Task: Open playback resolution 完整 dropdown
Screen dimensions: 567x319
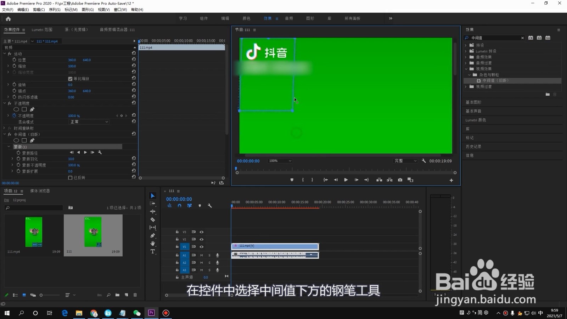Action: 405,161
